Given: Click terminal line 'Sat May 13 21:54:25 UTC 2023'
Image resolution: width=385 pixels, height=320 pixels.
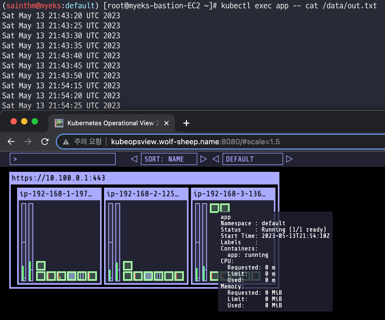Looking at the screenshot, I should point(61,106).
